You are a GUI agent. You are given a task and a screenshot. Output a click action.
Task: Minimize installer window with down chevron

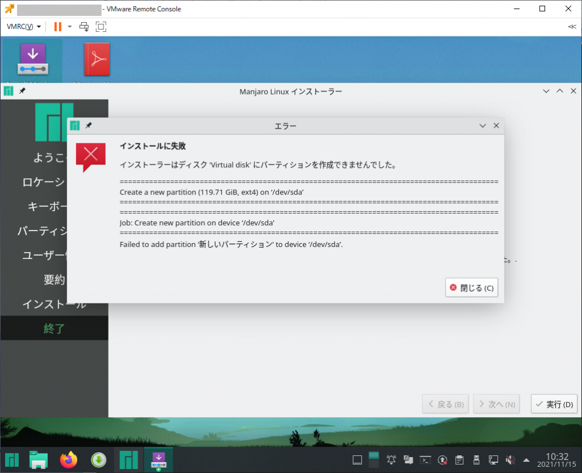[546, 91]
